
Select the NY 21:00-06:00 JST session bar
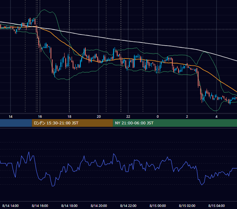[175, 123]
